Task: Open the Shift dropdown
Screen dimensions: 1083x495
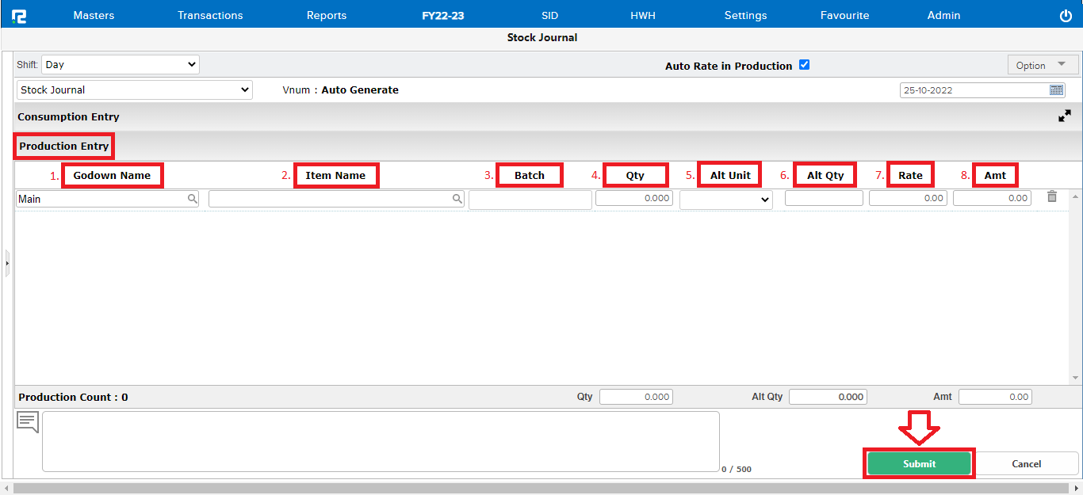Action: pos(121,65)
